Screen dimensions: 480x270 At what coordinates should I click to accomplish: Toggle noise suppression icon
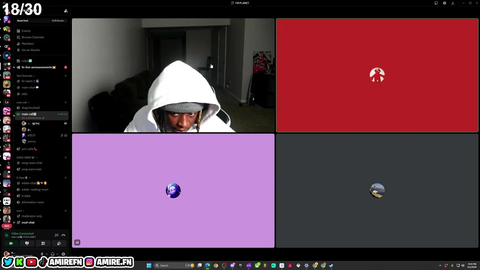pyautogui.click(x=57, y=235)
